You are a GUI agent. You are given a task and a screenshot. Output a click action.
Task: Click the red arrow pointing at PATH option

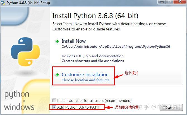[109, 107]
